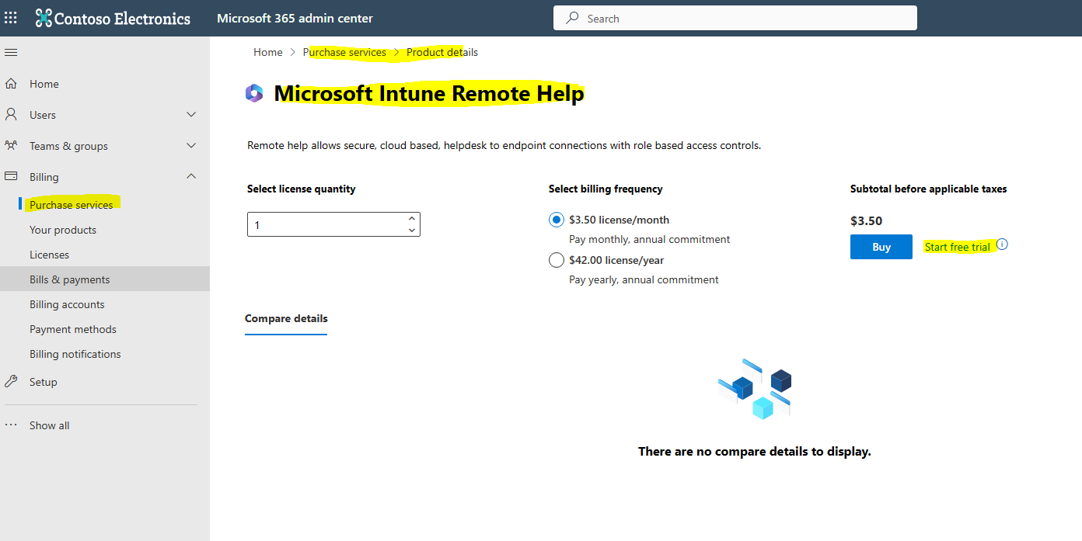Open Billing accounts in the sidebar

(67, 304)
